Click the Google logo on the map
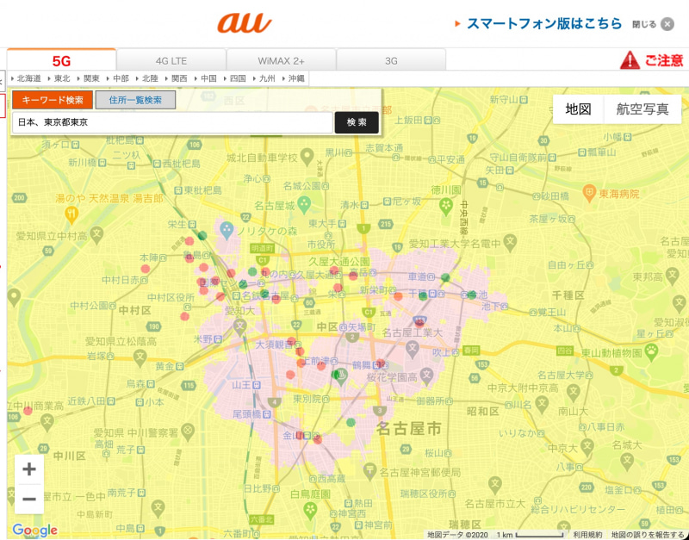 pos(34,530)
